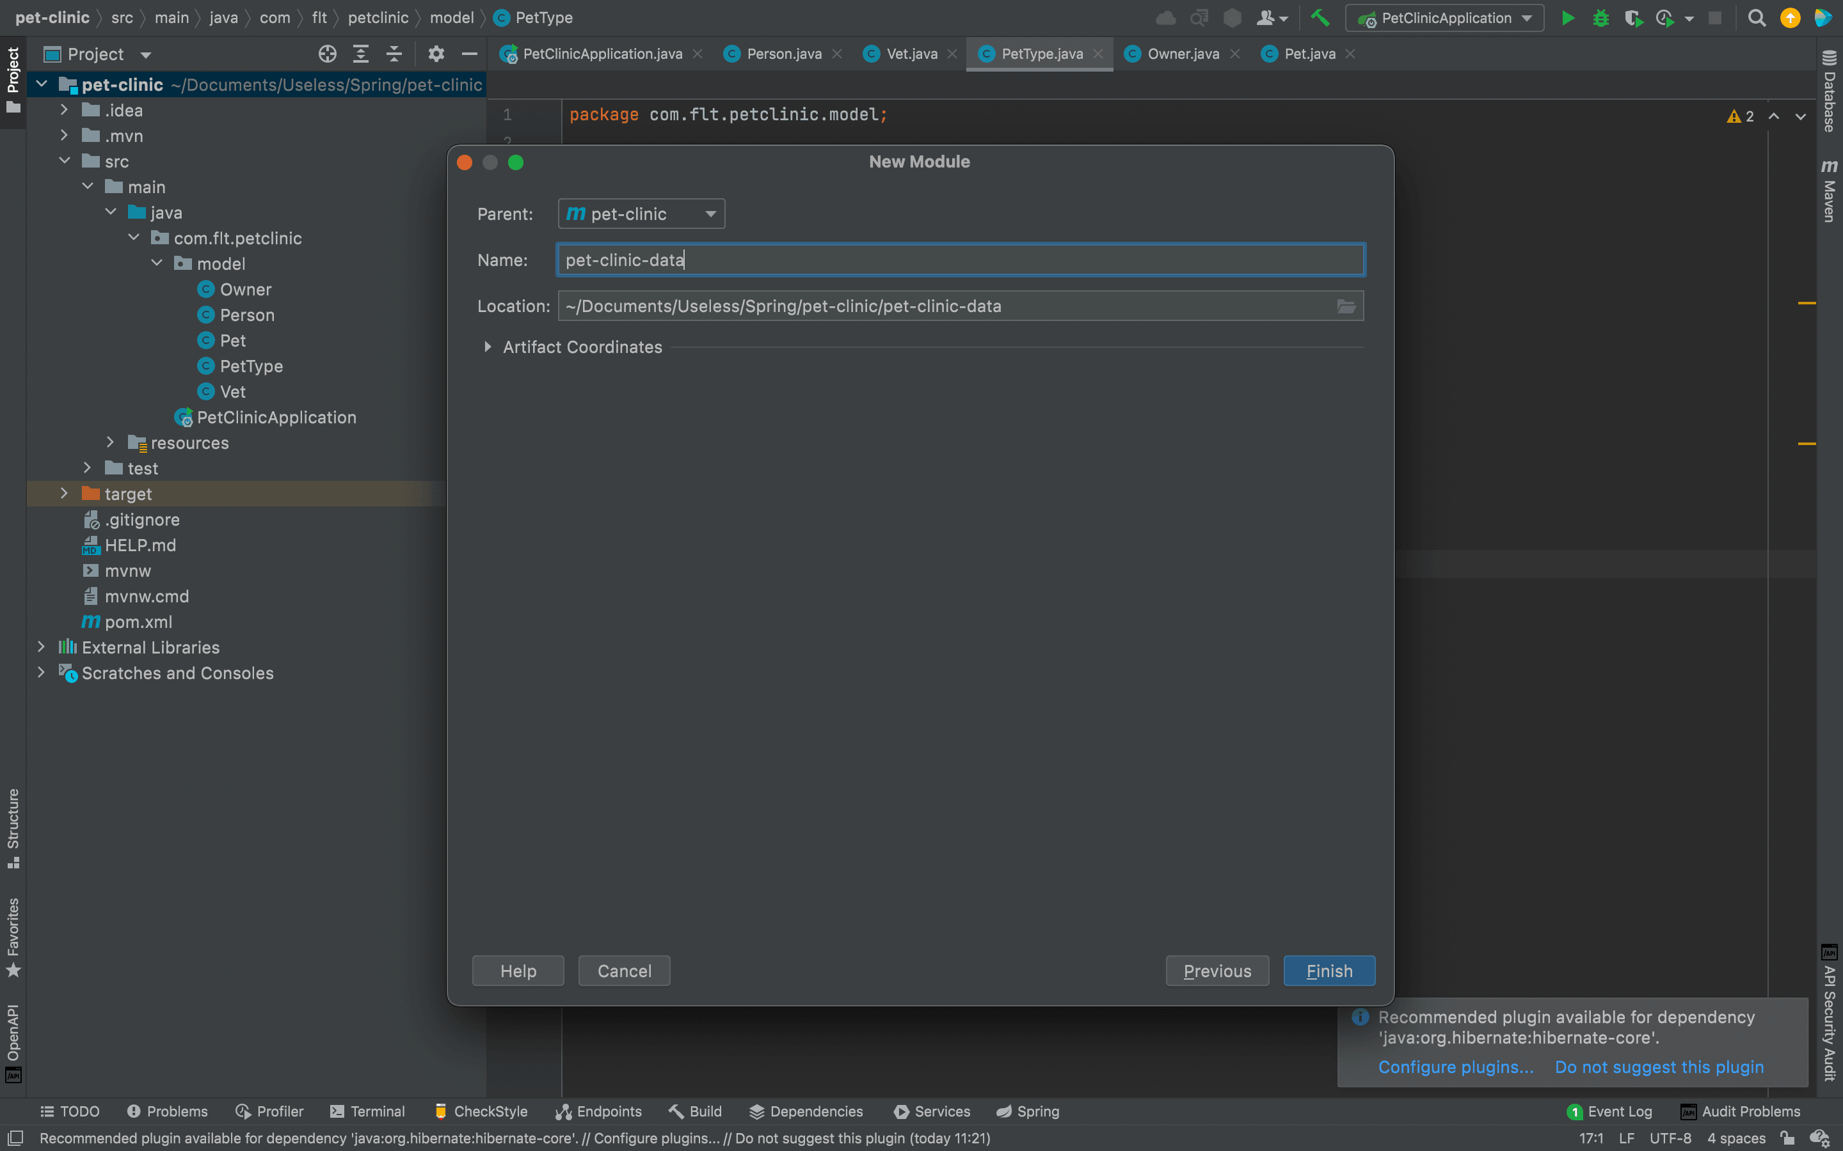Screen dimensions: 1843x1151
Task: Click the locate-file crosshair icon in Project panel
Action: [x=328, y=54]
